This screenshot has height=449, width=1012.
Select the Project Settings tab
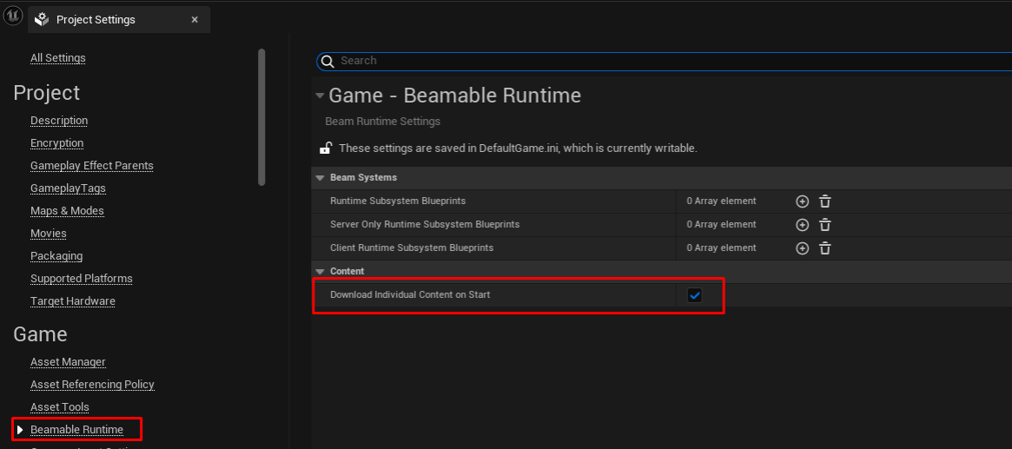tap(96, 20)
